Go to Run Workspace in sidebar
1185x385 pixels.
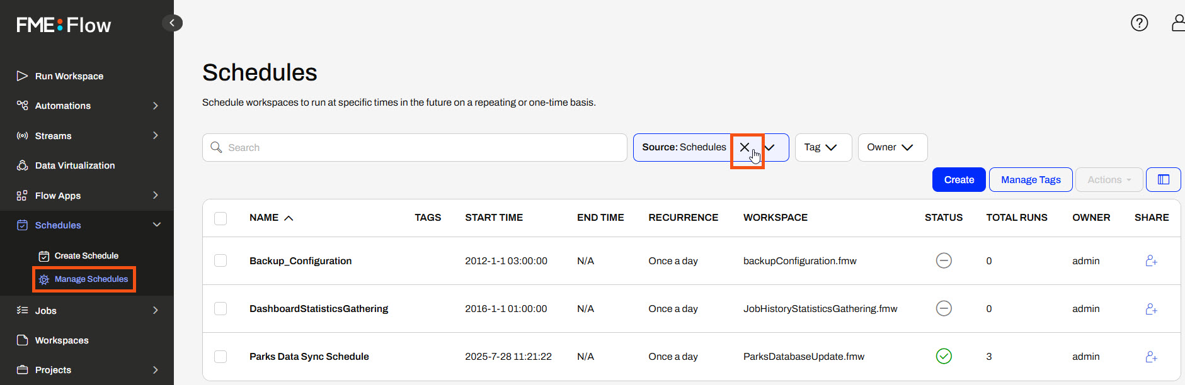click(x=69, y=76)
